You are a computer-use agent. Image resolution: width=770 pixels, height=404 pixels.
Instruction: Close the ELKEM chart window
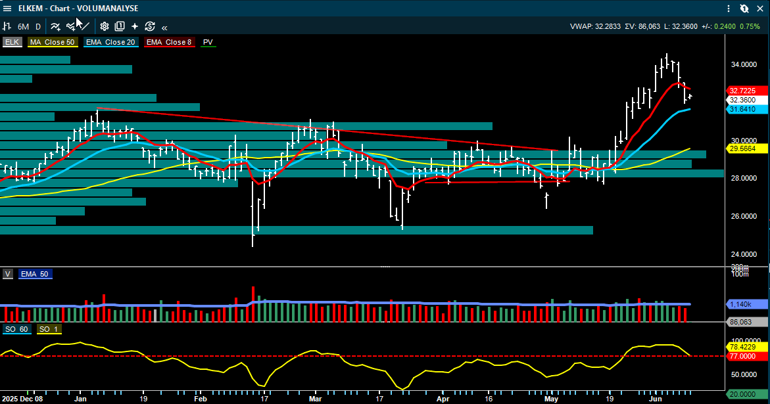point(760,9)
